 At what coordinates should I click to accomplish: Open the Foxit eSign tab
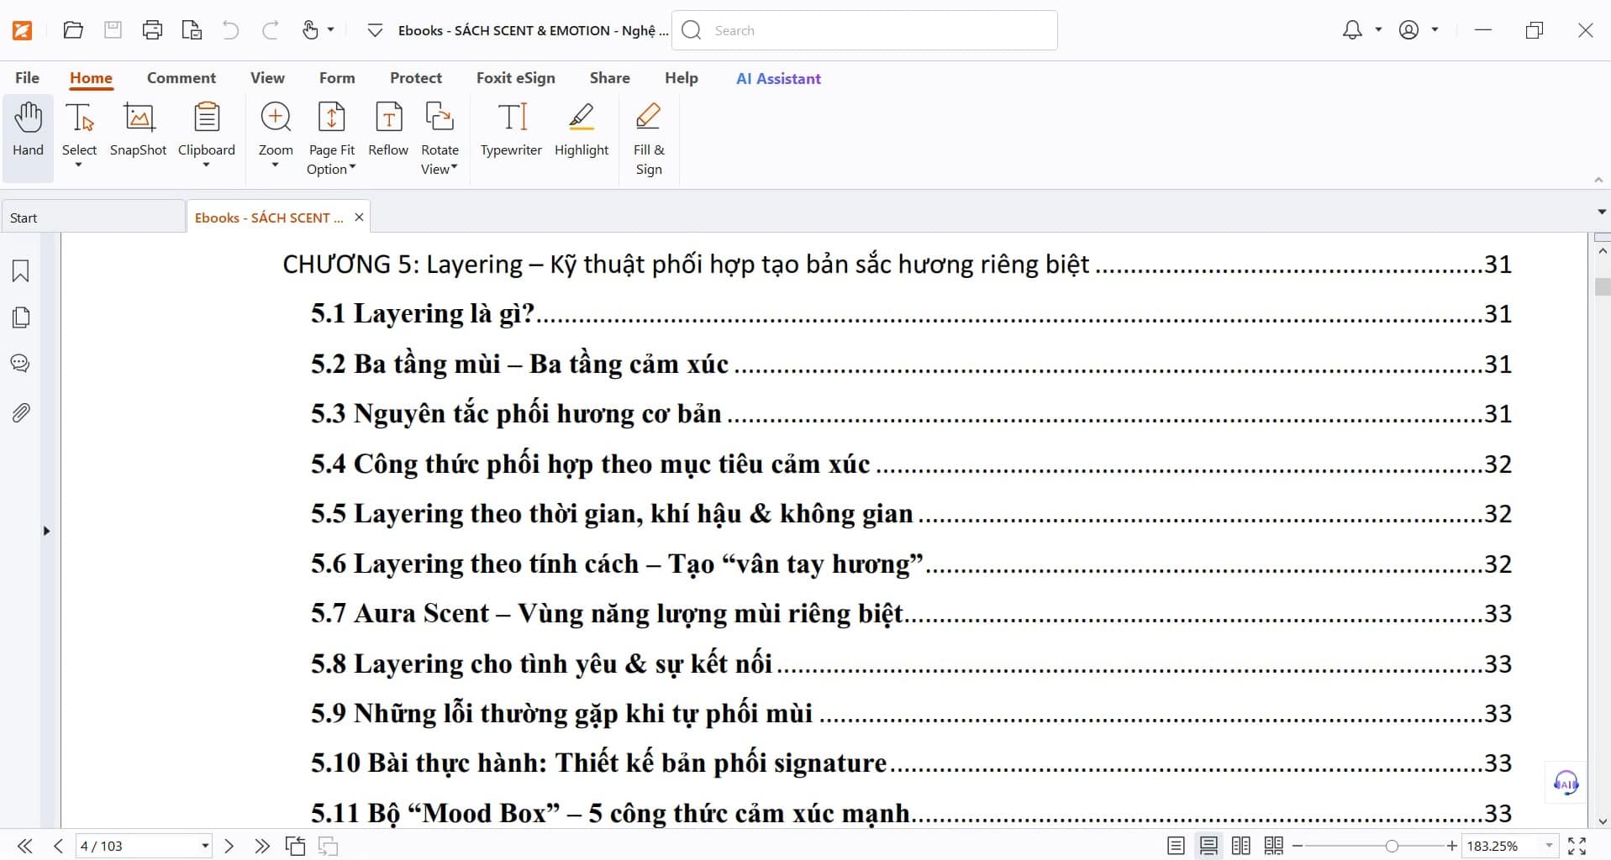[516, 77]
